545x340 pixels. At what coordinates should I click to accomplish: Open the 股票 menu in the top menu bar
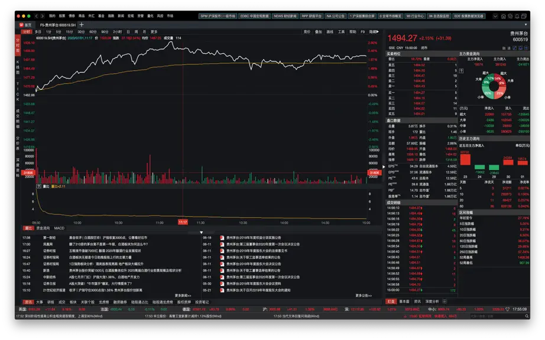point(62,16)
